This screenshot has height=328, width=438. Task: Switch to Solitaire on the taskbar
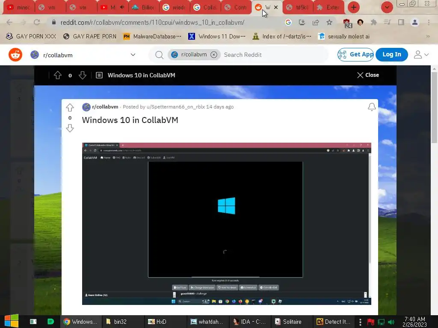(x=292, y=322)
